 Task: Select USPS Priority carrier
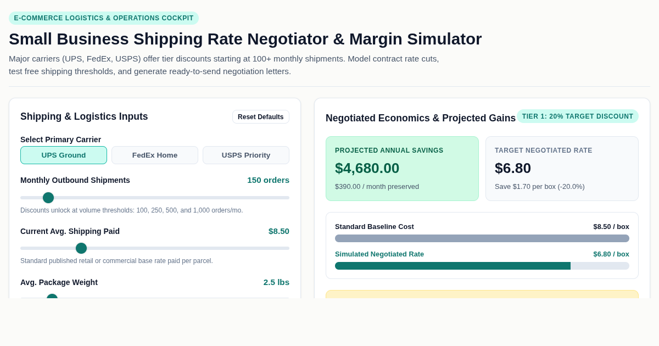246,155
